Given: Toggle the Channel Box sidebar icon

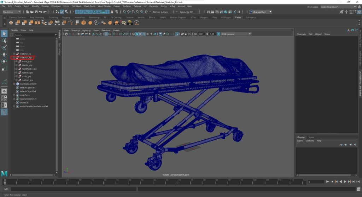Looking at the screenshot, I should pyautogui.click(x=359, y=12).
